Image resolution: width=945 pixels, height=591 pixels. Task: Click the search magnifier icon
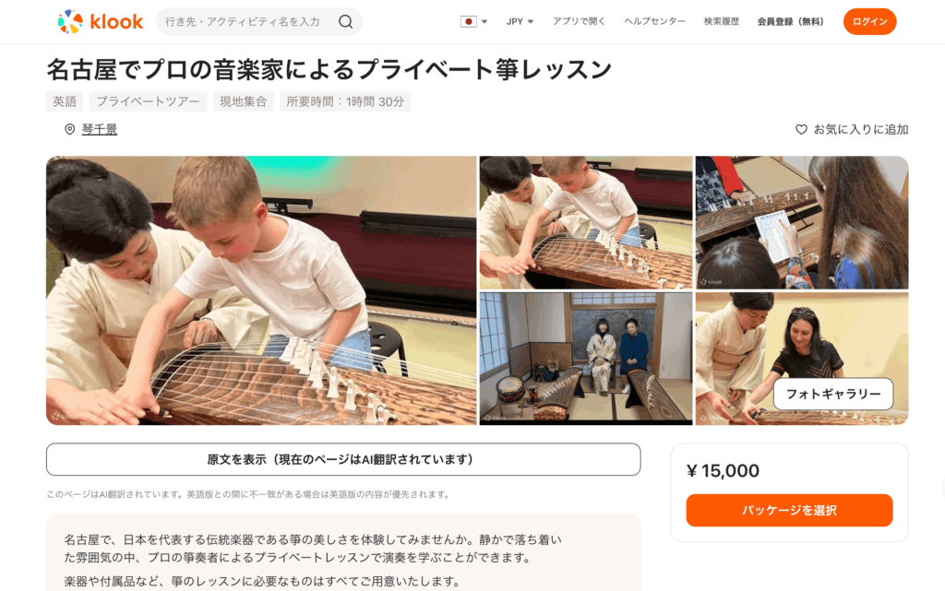(345, 21)
